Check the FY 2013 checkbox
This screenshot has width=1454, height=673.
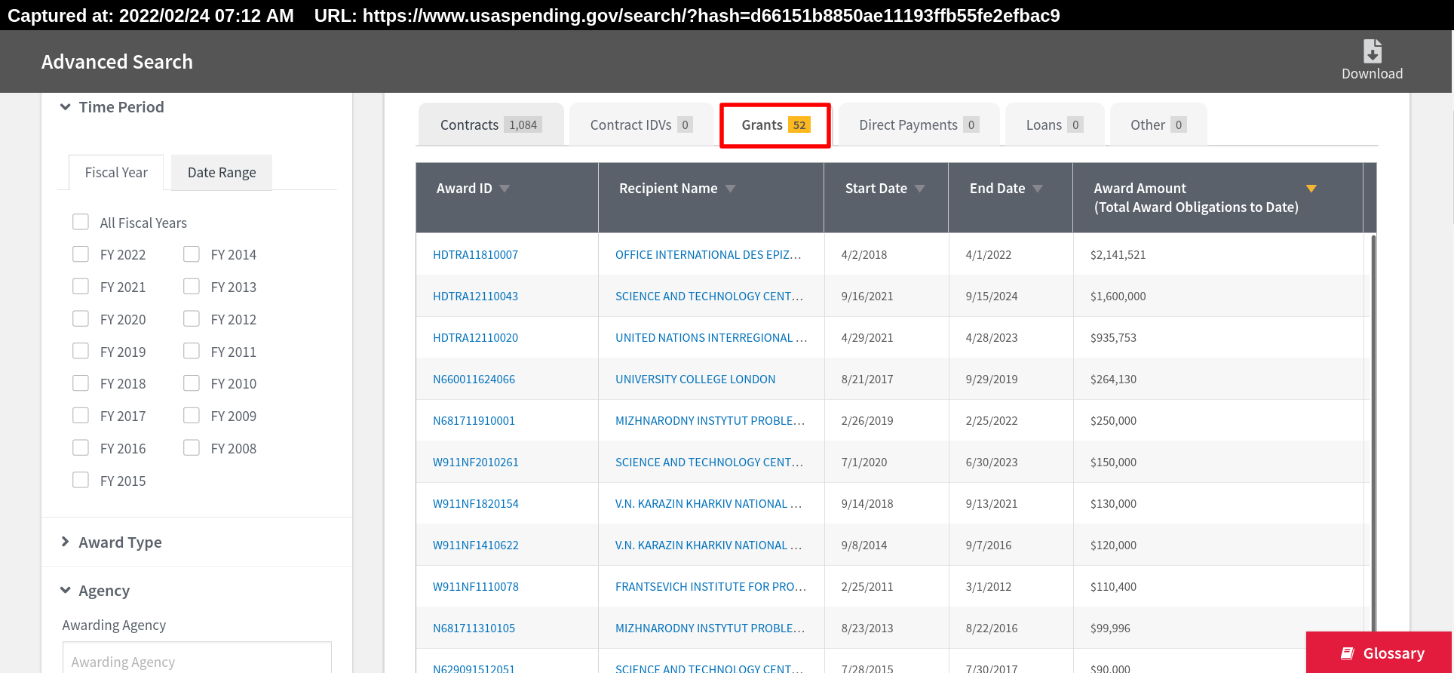point(192,287)
